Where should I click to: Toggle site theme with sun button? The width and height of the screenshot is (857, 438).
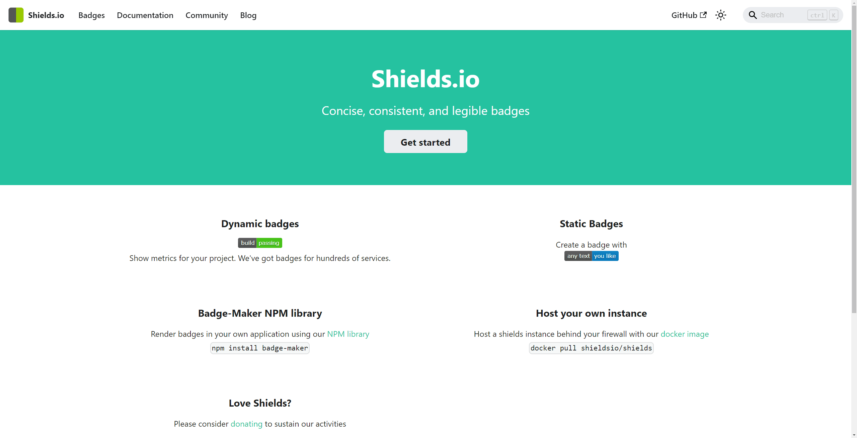pyautogui.click(x=721, y=15)
